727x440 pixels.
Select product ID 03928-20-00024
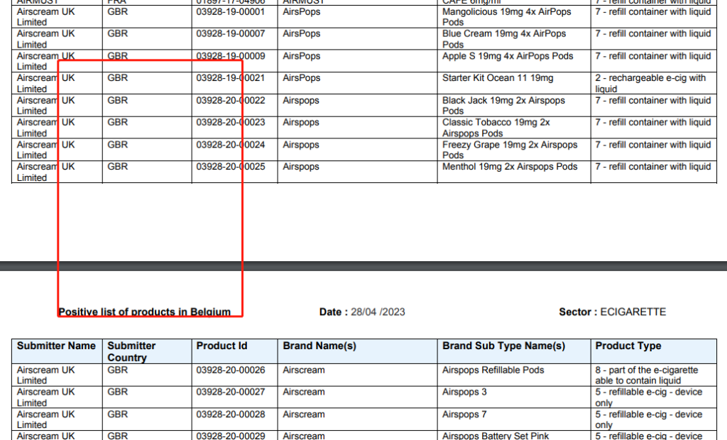tap(231, 145)
